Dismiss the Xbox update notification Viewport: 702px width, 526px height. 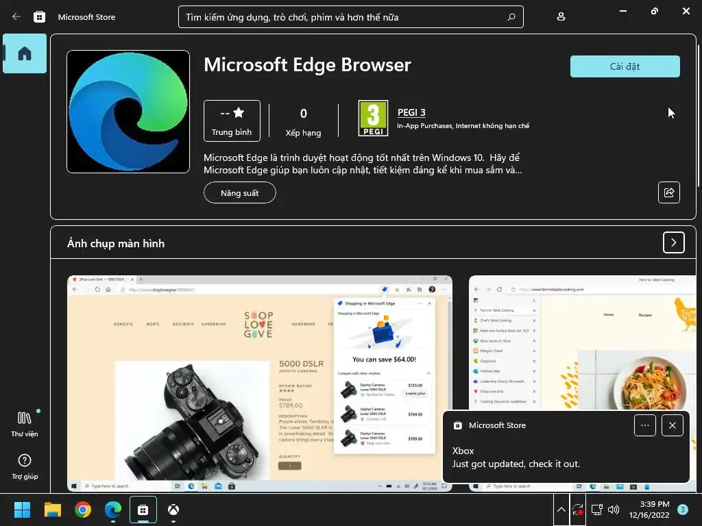pyautogui.click(x=672, y=425)
